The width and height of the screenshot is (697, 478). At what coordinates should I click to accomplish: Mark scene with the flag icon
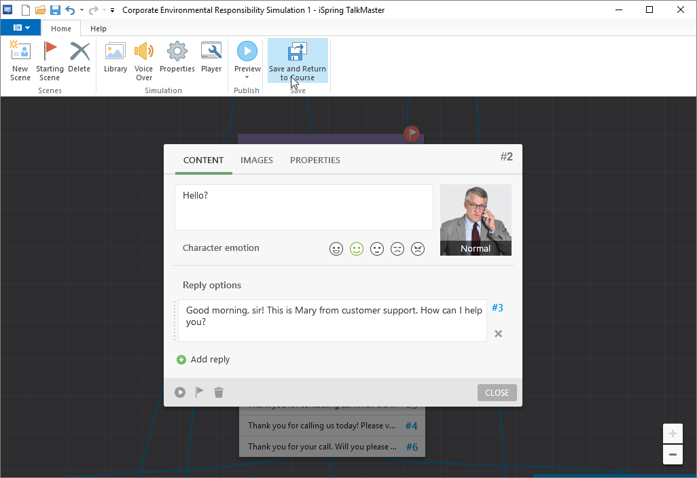pos(198,392)
